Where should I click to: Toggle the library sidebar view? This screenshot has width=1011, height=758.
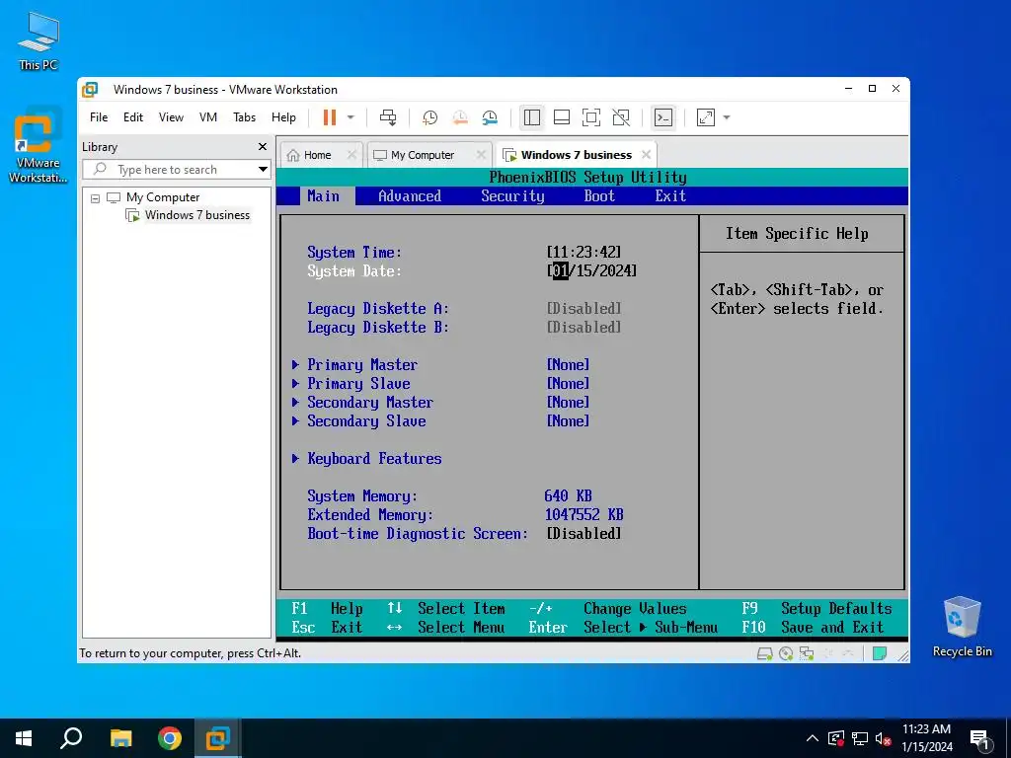(x=532, y=117)
